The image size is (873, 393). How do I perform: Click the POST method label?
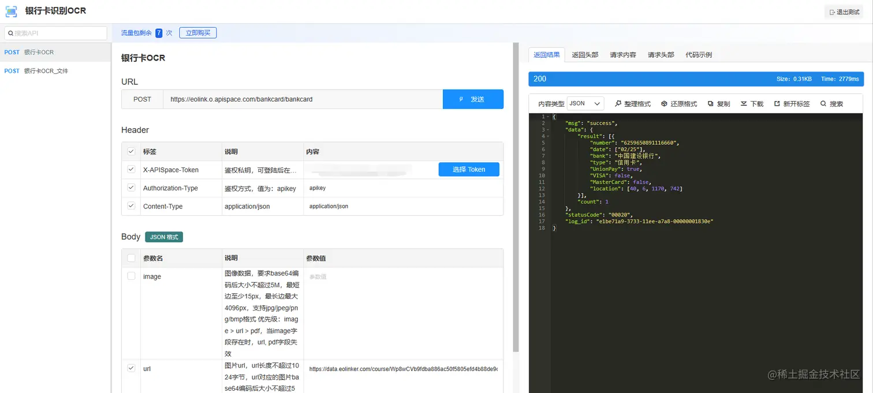pyautogui.click(x=142, y=99)
